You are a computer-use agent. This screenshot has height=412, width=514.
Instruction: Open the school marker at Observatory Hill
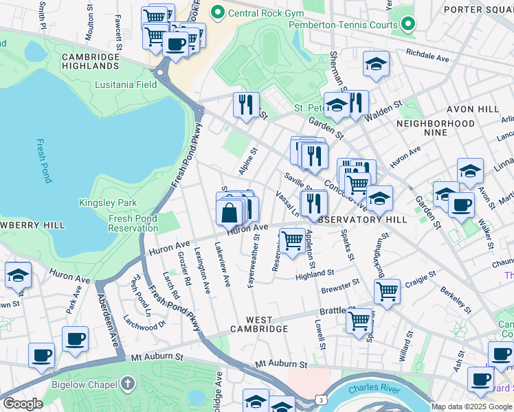379,198
